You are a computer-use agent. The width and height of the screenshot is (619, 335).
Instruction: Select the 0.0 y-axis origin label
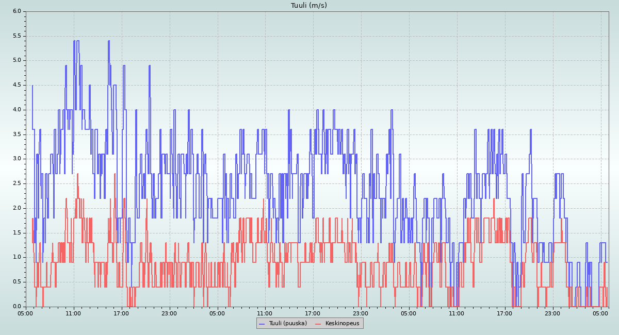[17, 307]
